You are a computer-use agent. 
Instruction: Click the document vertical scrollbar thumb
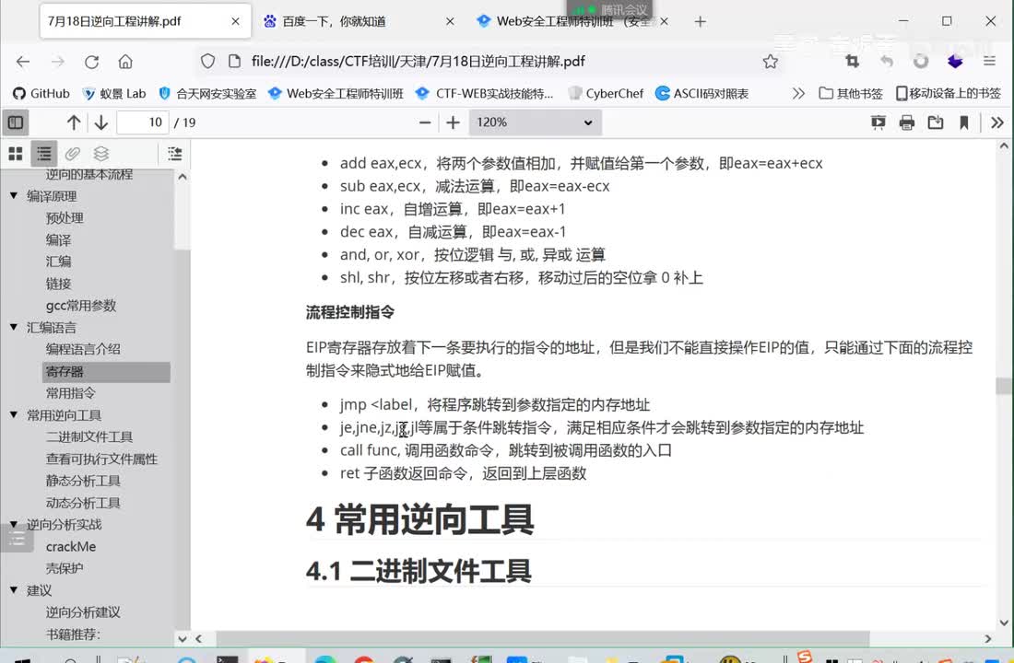[x=1004, y=386]
